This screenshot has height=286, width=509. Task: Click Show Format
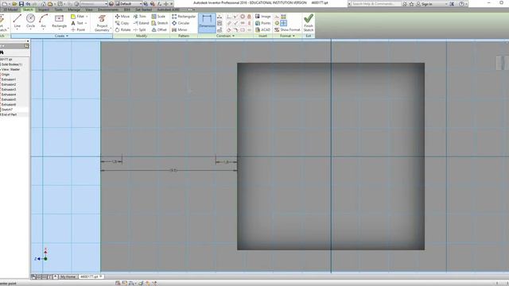coord(287,30)
